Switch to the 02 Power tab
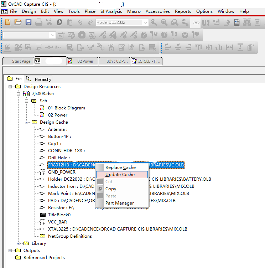Screen dimensions: 265x268 [83, 61]
